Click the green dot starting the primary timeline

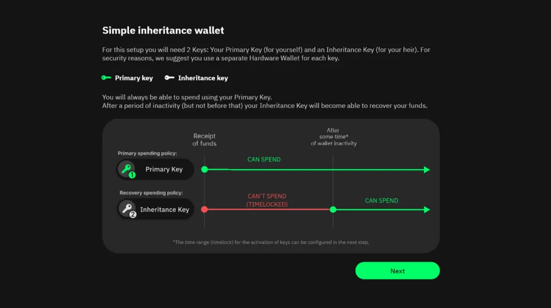tap(204, 169)
